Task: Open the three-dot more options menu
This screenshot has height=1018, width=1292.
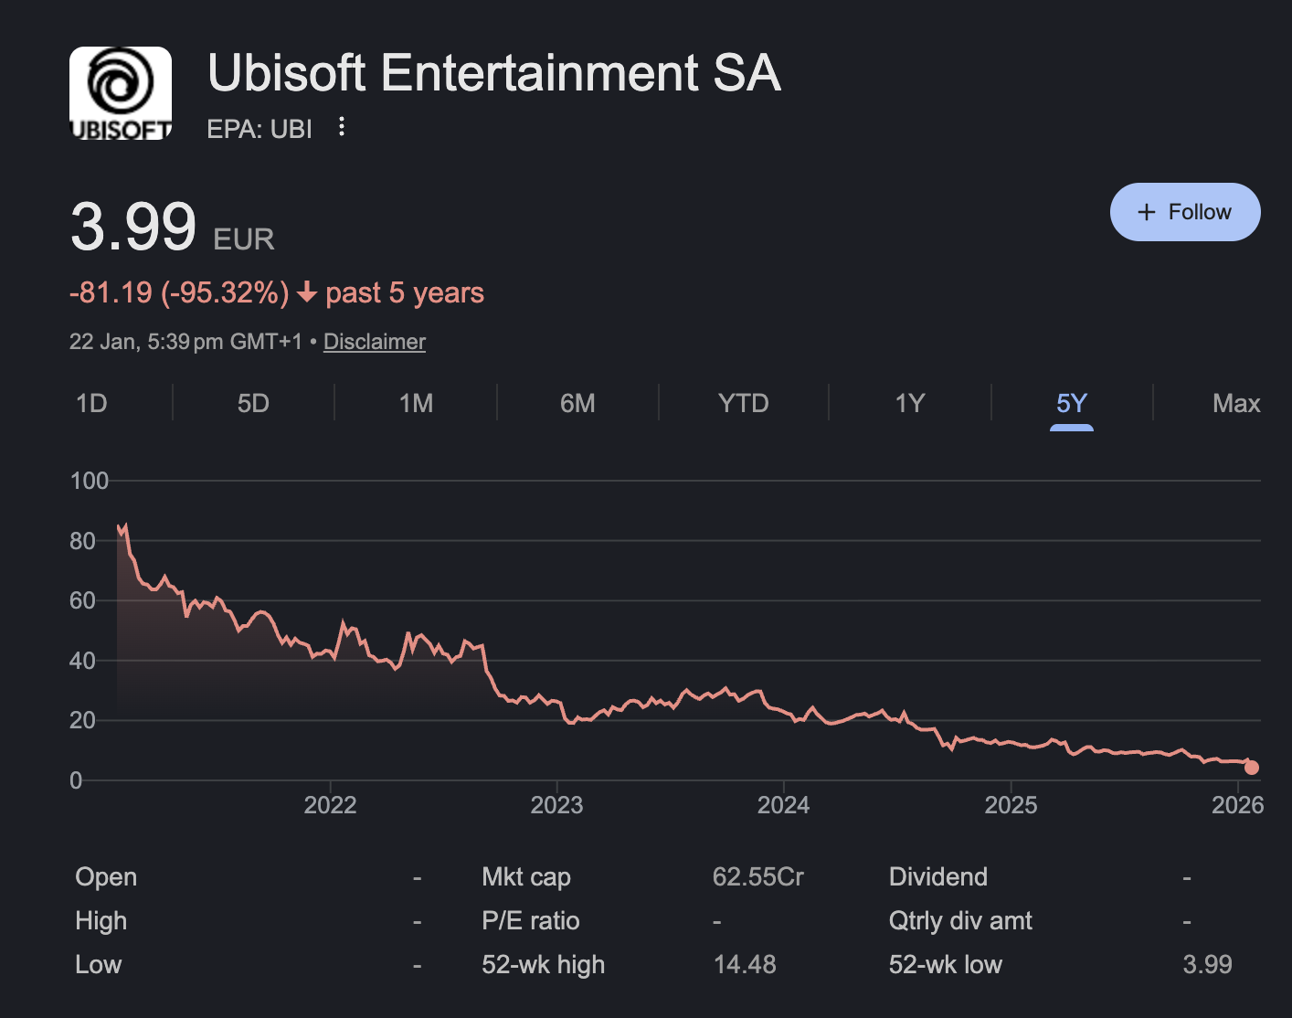Action: [342, 127]
